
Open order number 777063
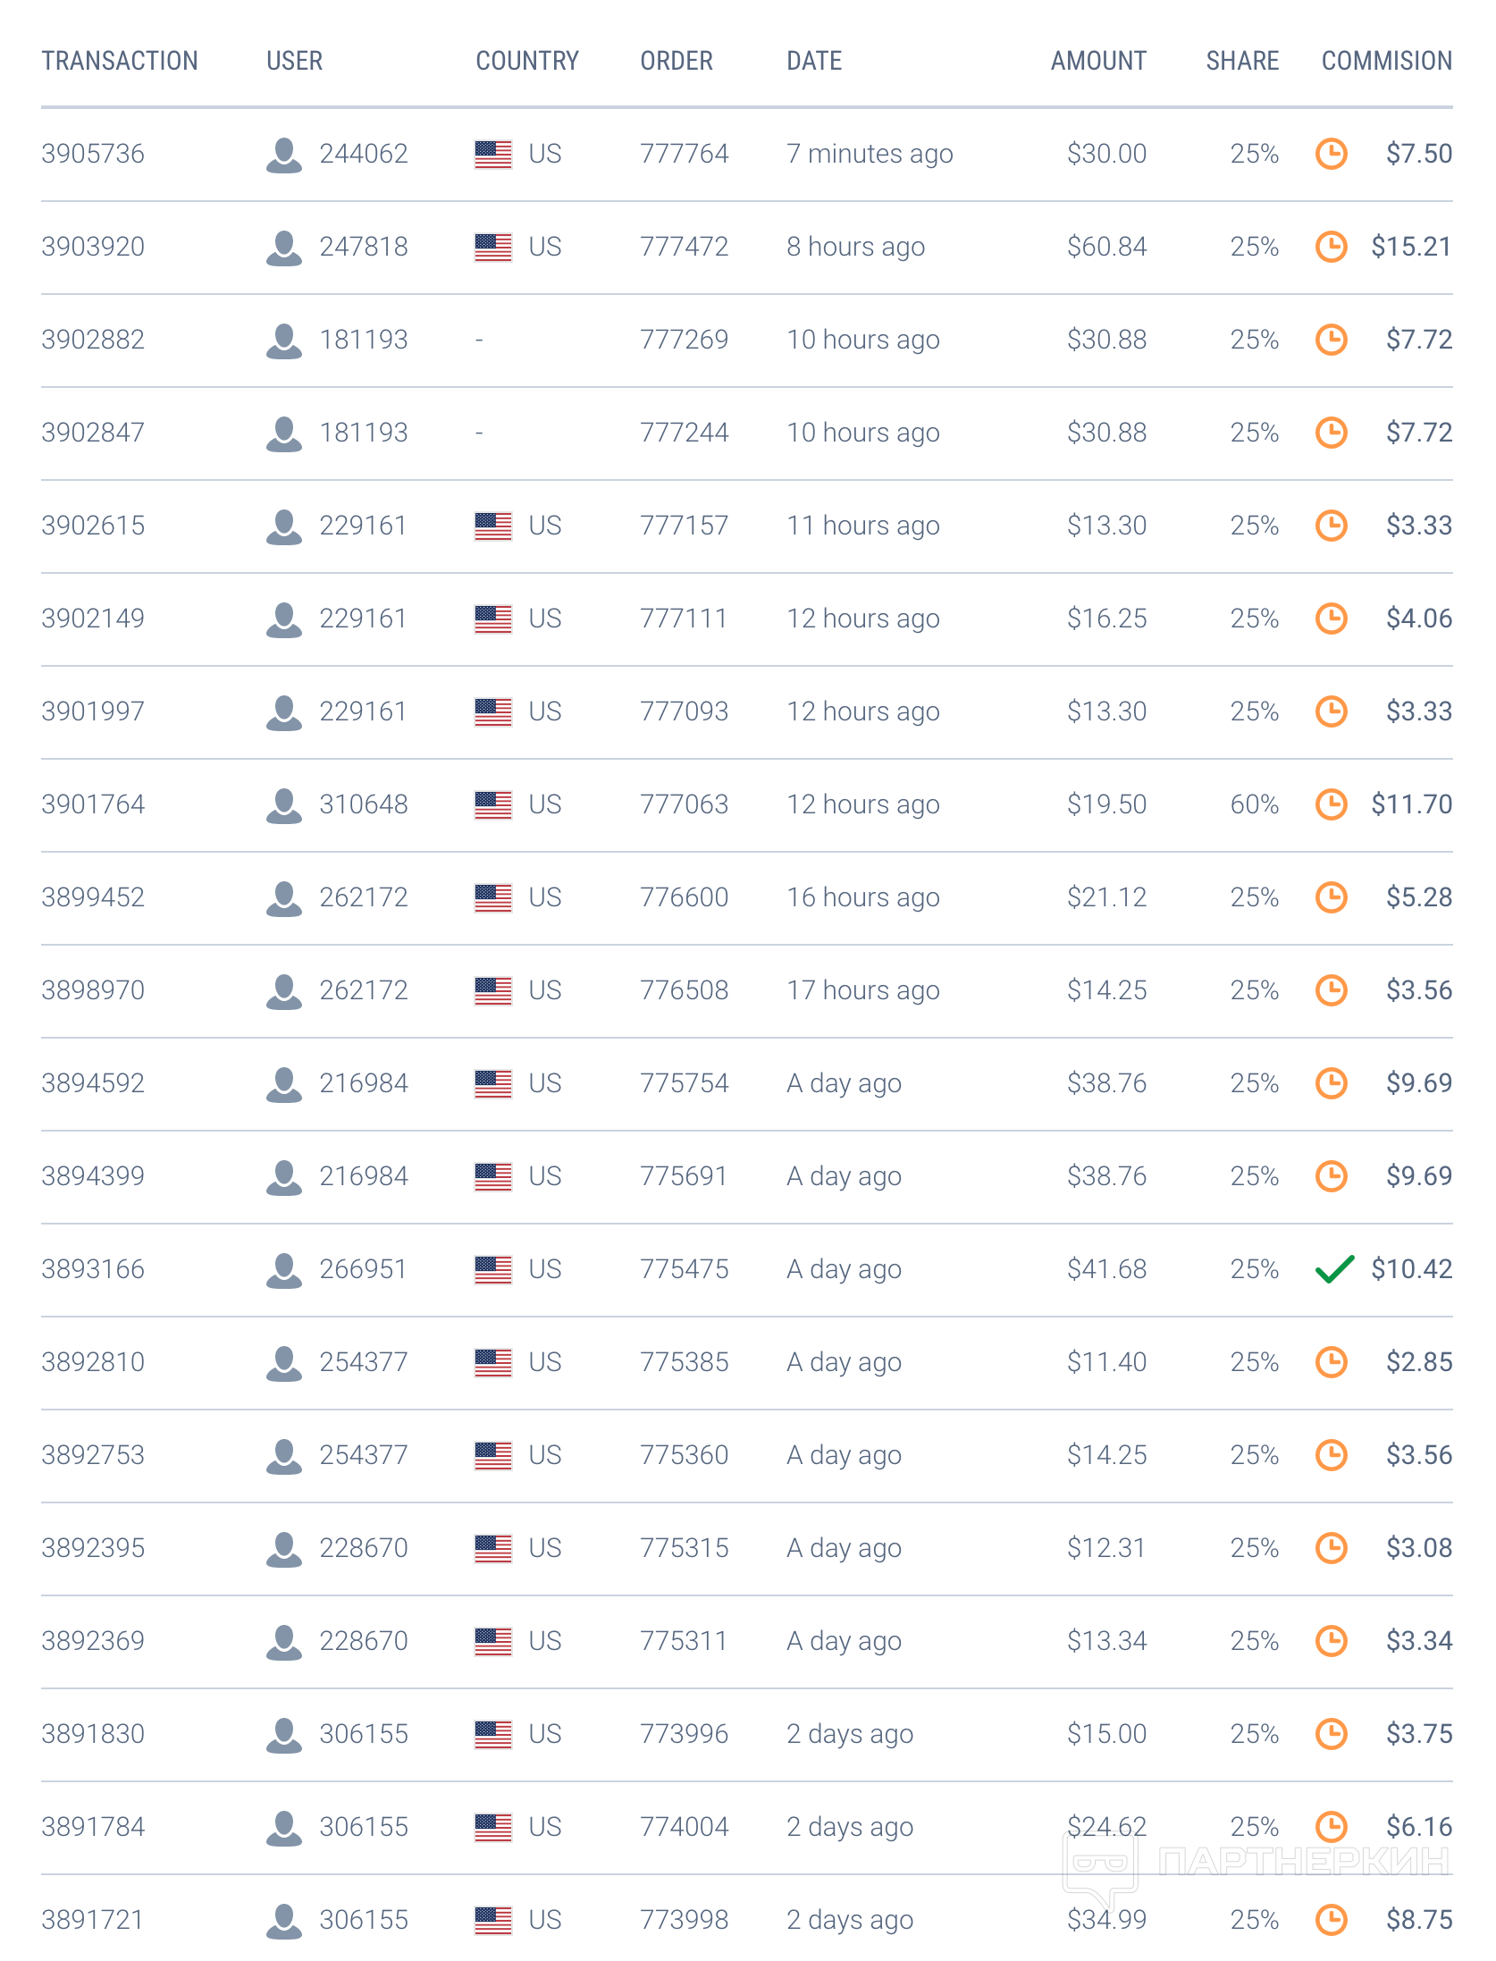685,804
